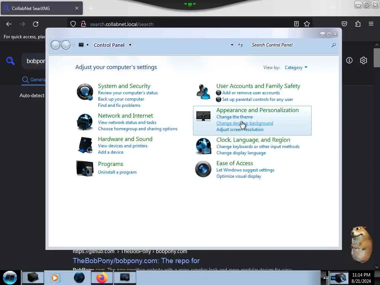The width and height of the screenshot is (380, 285).
Task: Open a new Firefox tab
Action: [x=91, y=9]
